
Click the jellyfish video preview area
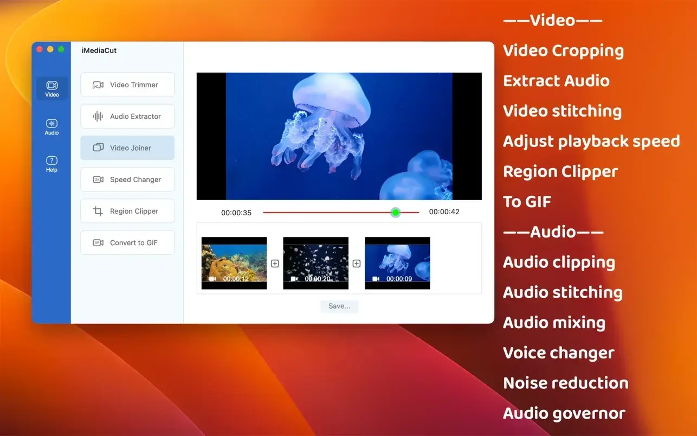coord(339,136)
